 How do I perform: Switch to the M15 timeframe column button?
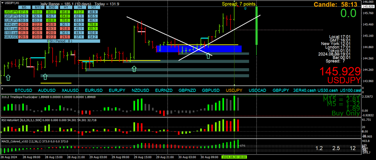pos(38,7)
